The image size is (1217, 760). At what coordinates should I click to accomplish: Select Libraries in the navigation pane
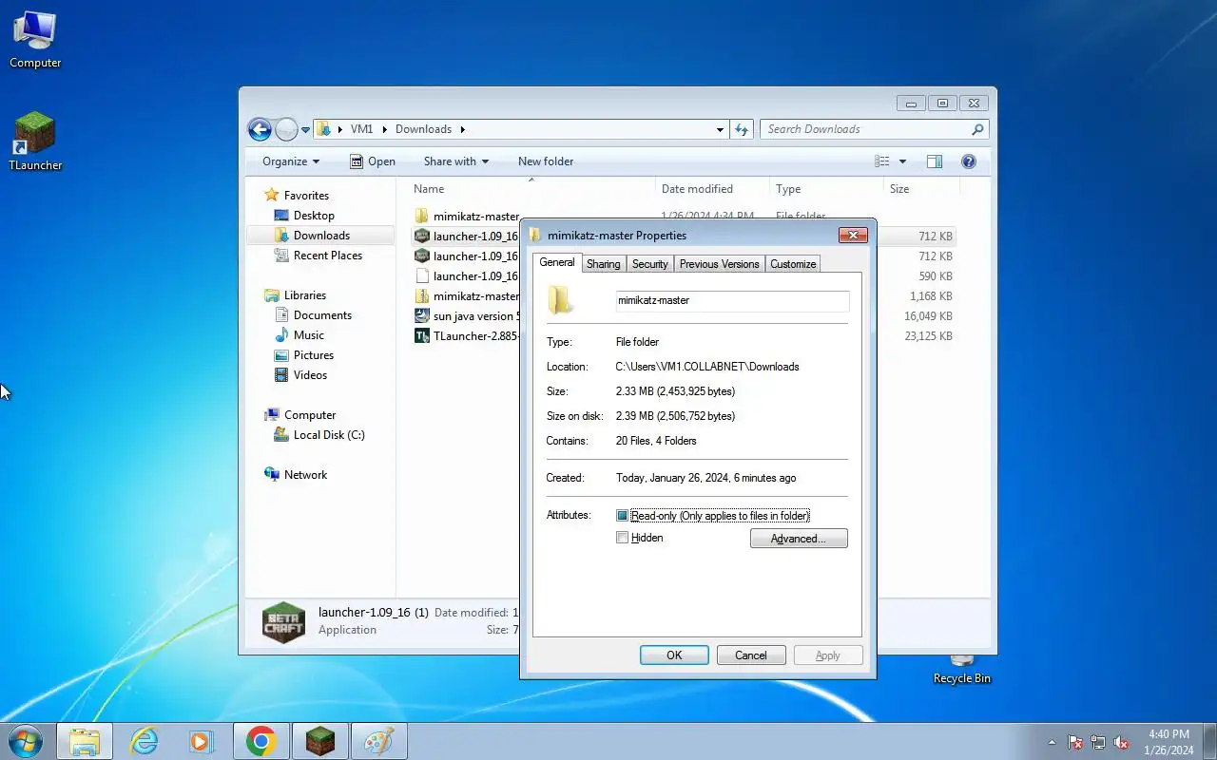(x=305, y=295)
